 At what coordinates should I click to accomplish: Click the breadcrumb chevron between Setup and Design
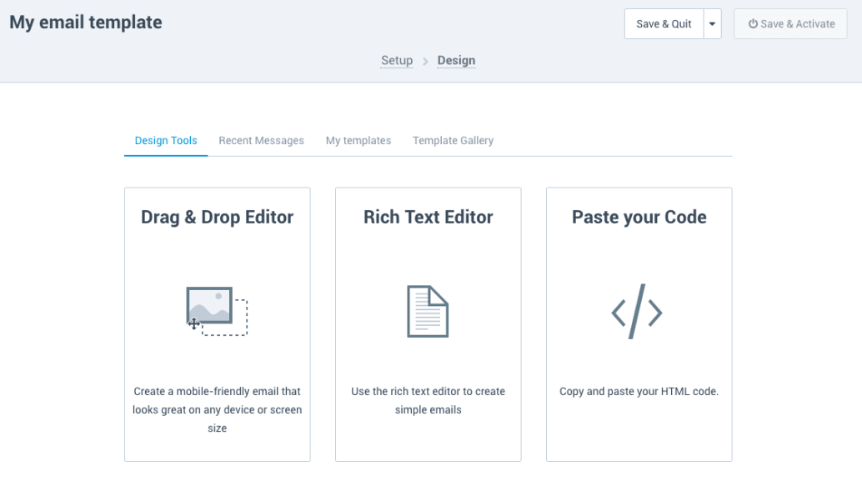pos(425,61)
